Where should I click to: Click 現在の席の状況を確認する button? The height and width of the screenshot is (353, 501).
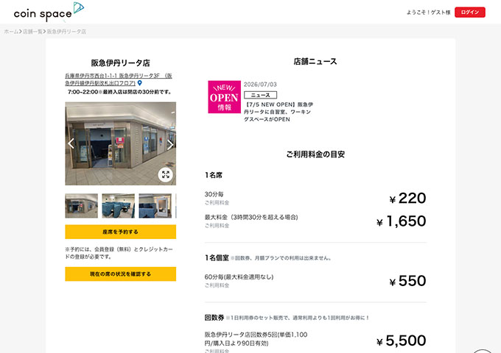[120, 274]
